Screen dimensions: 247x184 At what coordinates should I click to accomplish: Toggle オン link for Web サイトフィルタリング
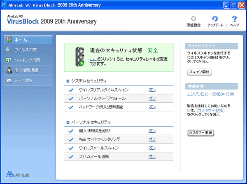(x=152, y=139)
